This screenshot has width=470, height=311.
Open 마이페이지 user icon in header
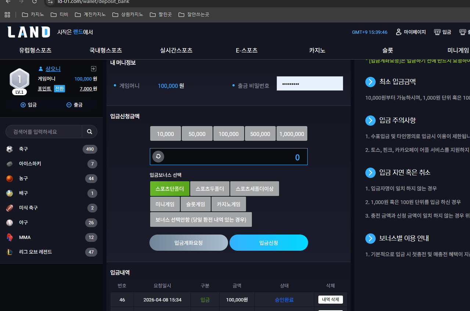(398, 32)
